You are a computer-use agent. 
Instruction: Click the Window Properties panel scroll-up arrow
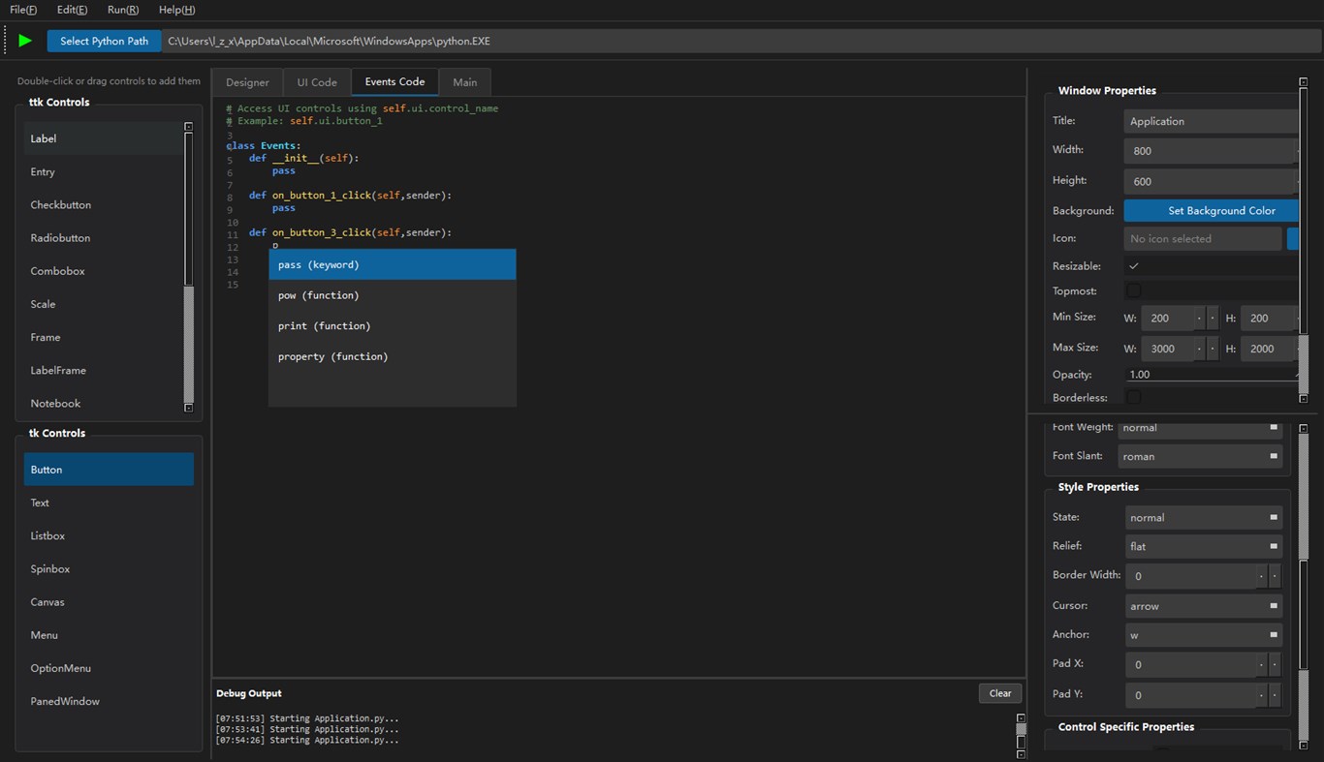[1304, 82]
